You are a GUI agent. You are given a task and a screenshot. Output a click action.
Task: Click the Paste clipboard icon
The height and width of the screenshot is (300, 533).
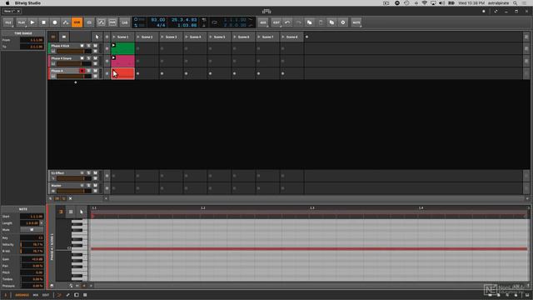tap(321, 22)
